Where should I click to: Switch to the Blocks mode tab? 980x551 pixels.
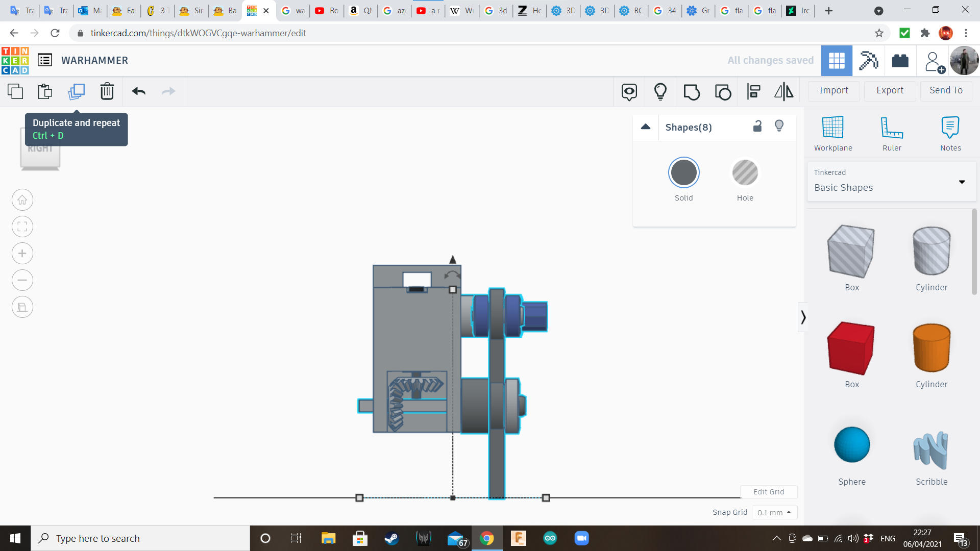[x=868, y=61]
